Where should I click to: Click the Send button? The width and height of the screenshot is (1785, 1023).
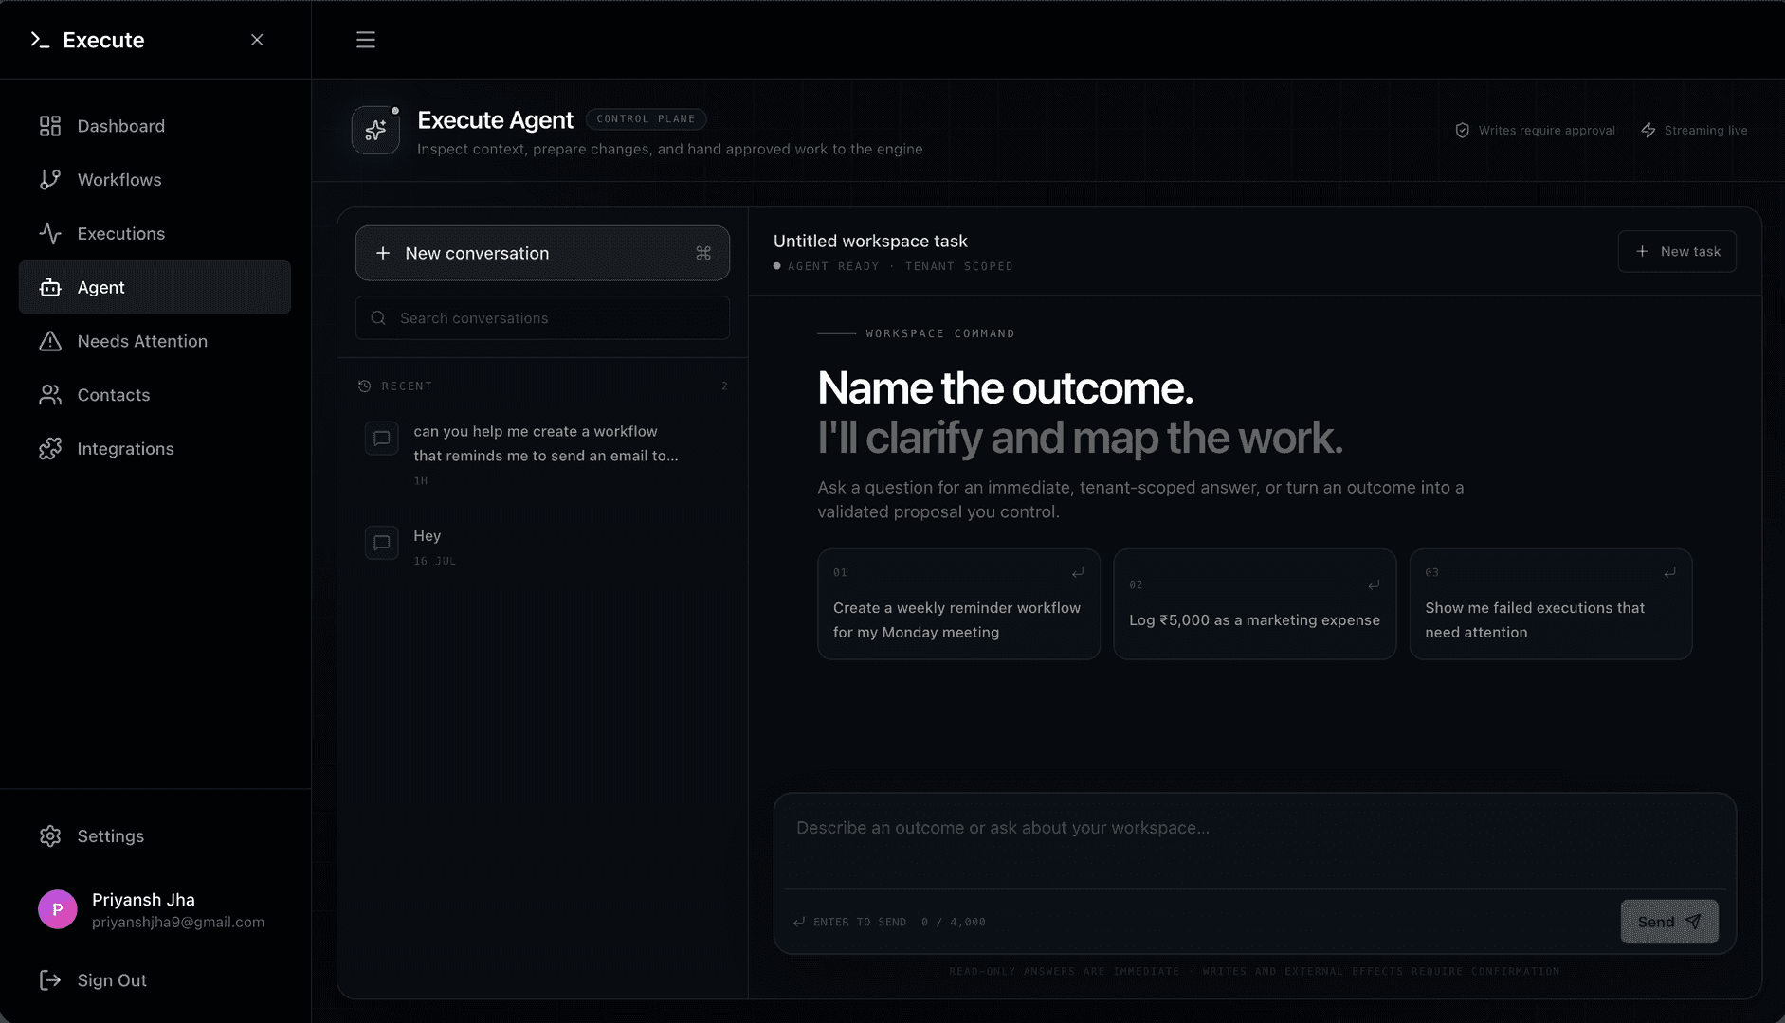pos(1669,922)
